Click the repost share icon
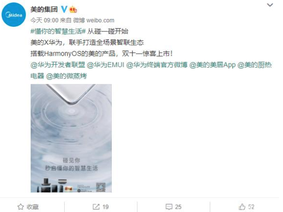 point(96,207)
